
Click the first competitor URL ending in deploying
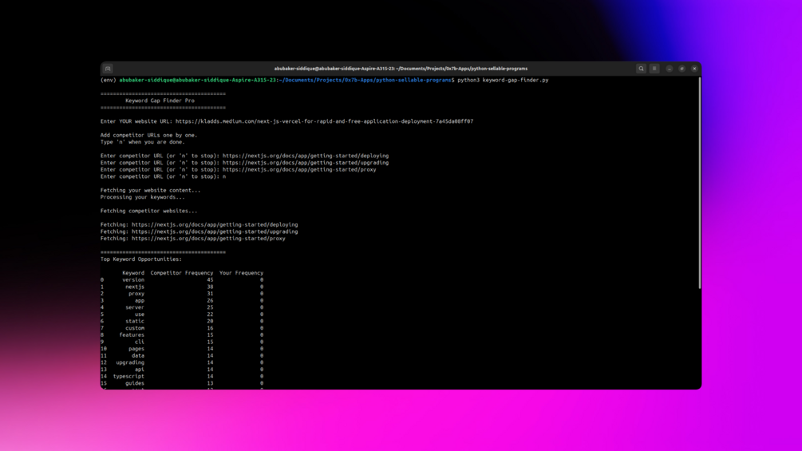pyautogui.click(x=306, y=156)
